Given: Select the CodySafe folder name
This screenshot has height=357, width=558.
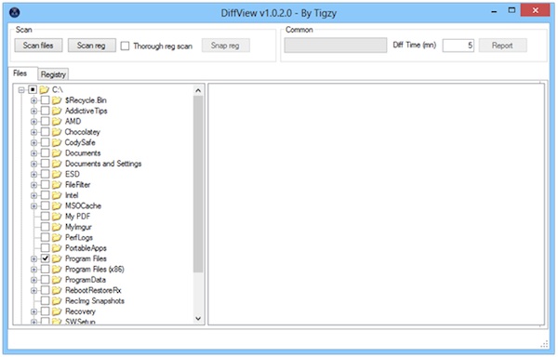Looking at the screenshot, I should click(x=80, y=142).
